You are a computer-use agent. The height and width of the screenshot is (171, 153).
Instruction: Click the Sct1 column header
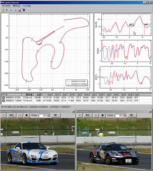(57, 95)
